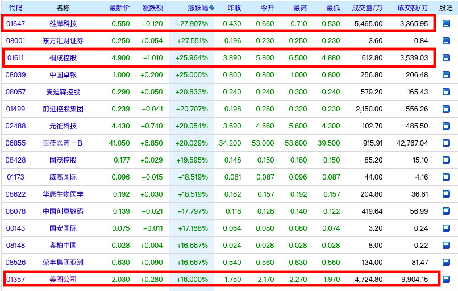Open stock name 国安国际 link

pyautogui.click(x=63, y=228)
